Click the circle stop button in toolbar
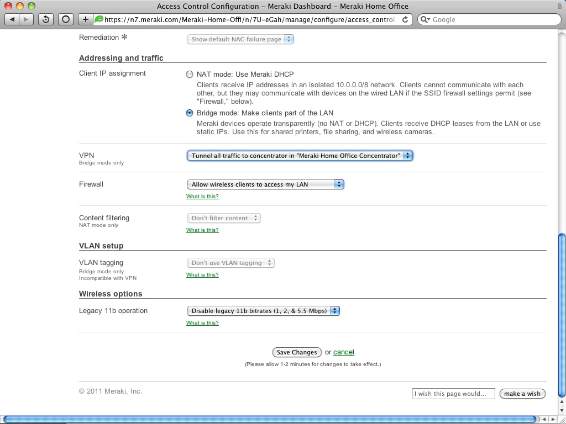This screenshot has height=424, width=566. click(x=66, y=19)
